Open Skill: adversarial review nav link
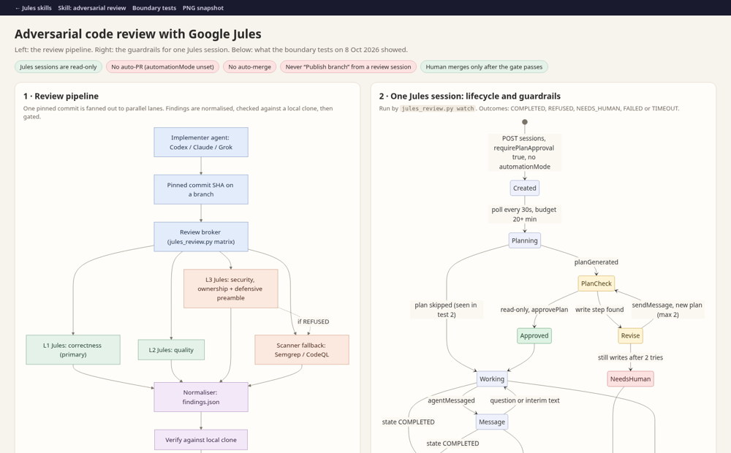This screenshot has width=731, height=453. coord(92,8)
